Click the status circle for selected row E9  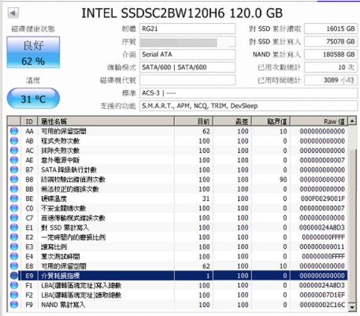coord(14,276)
